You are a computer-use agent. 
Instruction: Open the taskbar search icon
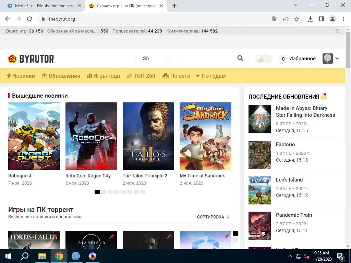pos(24,256)
